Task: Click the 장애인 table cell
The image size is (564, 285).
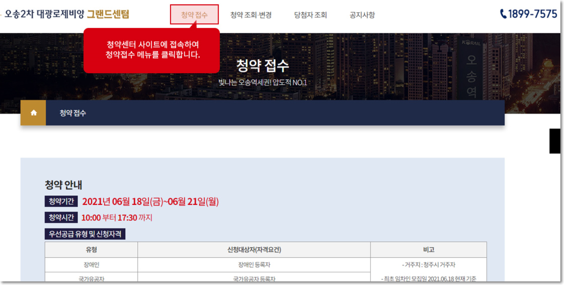Action: point(91,265)
